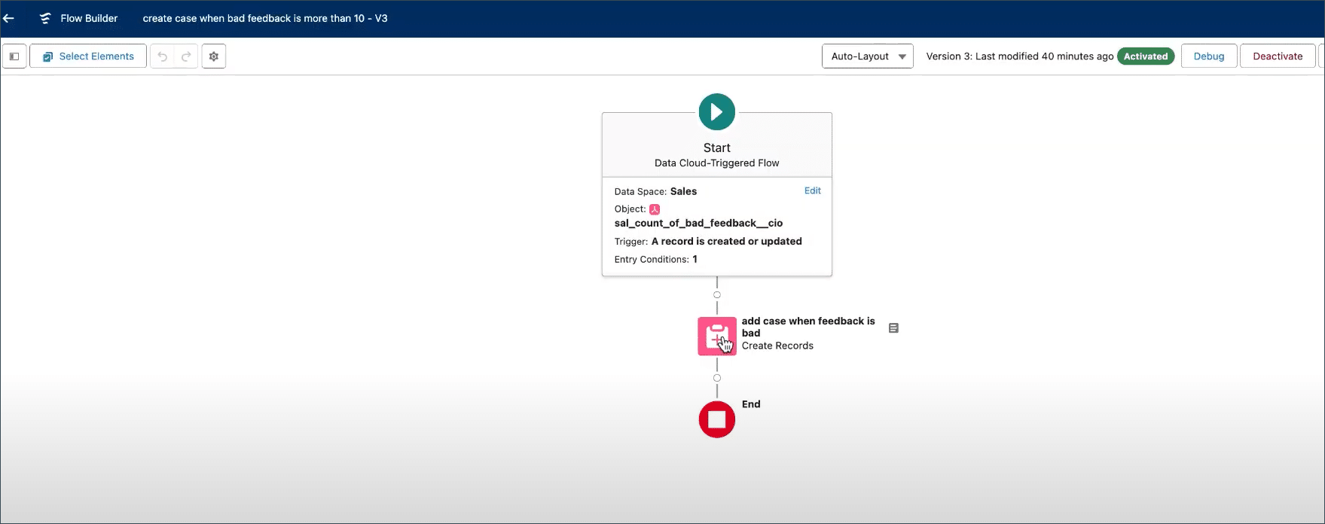Click 'Data Cloud-Triggered Flow' text
The width and height of the screenshot is (1325, 524).
click(717, 163)
